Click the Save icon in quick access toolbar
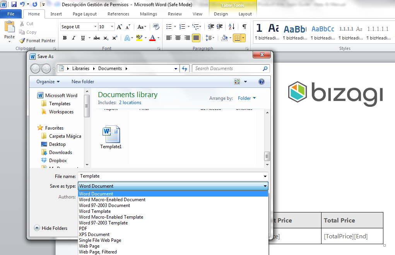 [x=14, y=4]
